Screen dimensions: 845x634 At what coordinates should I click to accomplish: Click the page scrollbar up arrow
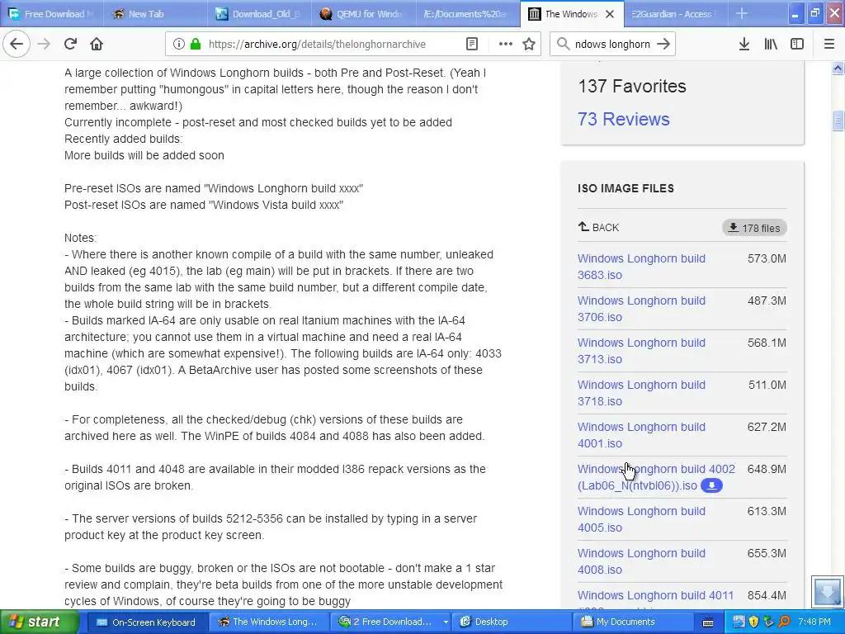pyautogui.click(x=838, y=68)
